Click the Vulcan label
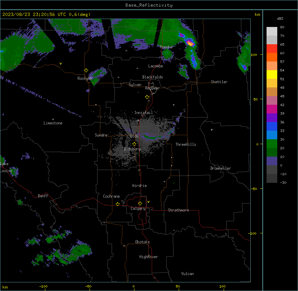Screen dimensions: 298x291 pos(188,274)
